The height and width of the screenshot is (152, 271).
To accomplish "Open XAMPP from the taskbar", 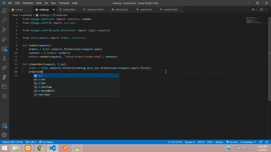I will coord(28,148).
